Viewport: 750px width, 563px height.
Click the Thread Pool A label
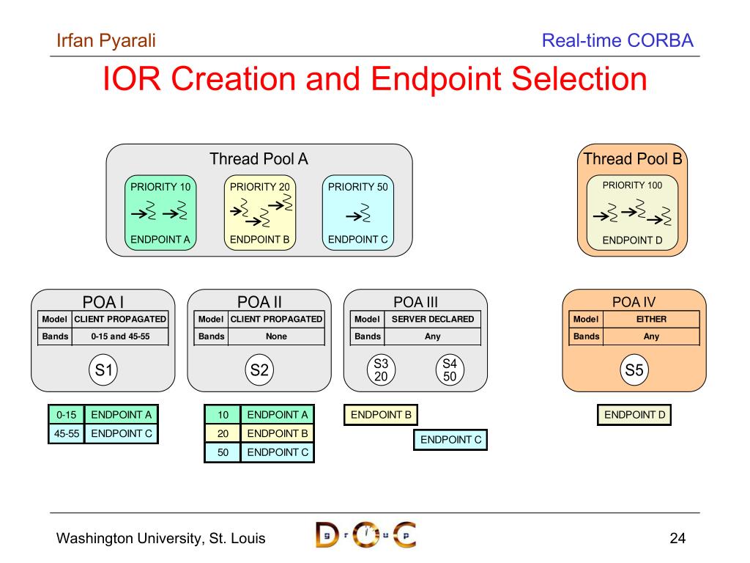(259, 159)
